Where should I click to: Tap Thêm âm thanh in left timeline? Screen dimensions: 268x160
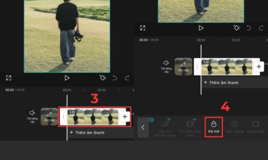click(87, 132)
